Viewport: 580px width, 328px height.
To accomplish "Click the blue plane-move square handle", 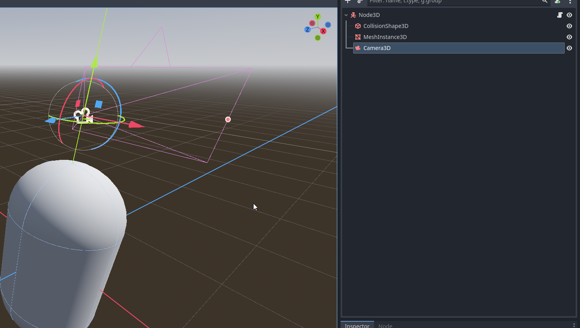I will pyautogui.click(x=99, y=104).
